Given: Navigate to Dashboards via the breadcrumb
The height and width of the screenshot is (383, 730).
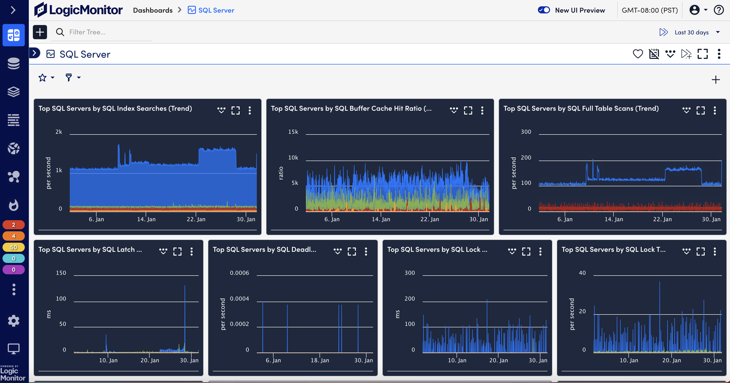Looking at the screenshot, I should pos(153,10).
